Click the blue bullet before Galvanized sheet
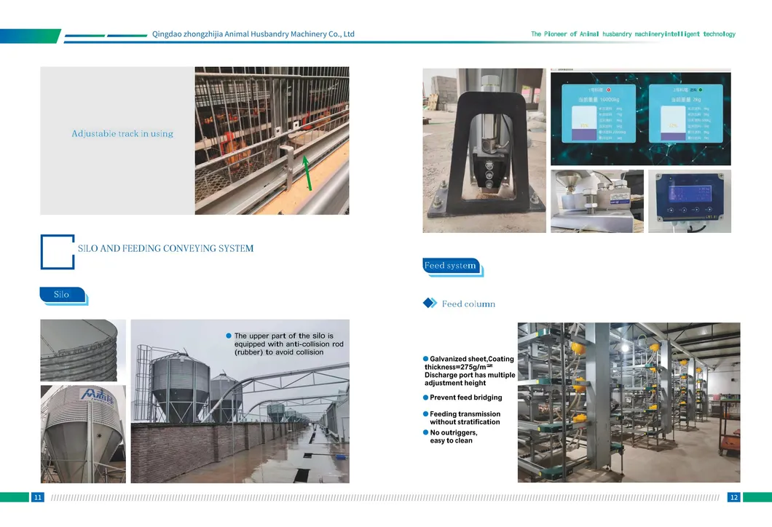772x527 pixels. [426, 359]
